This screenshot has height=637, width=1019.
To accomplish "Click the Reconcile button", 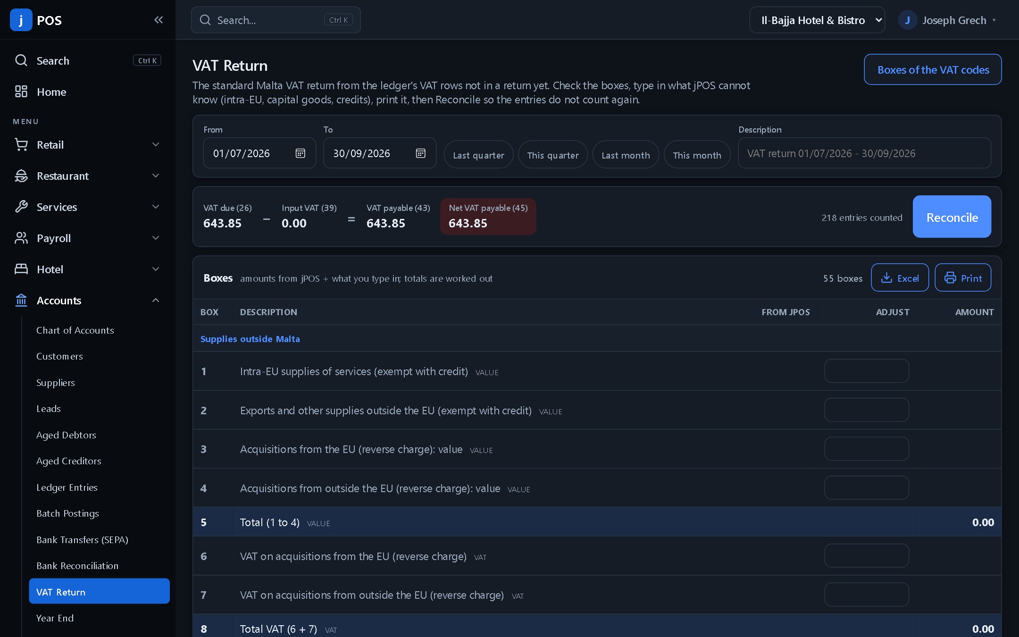I will click(952, 217).
